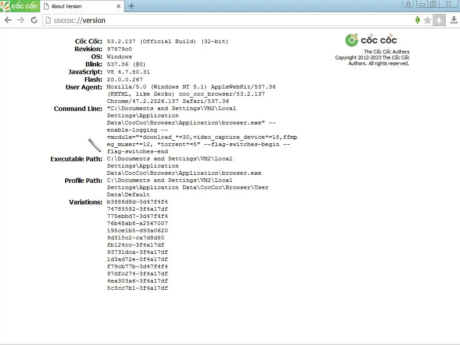Open the downloads panel icon
This screenshot has height=345, width=460.
(454, 20)
